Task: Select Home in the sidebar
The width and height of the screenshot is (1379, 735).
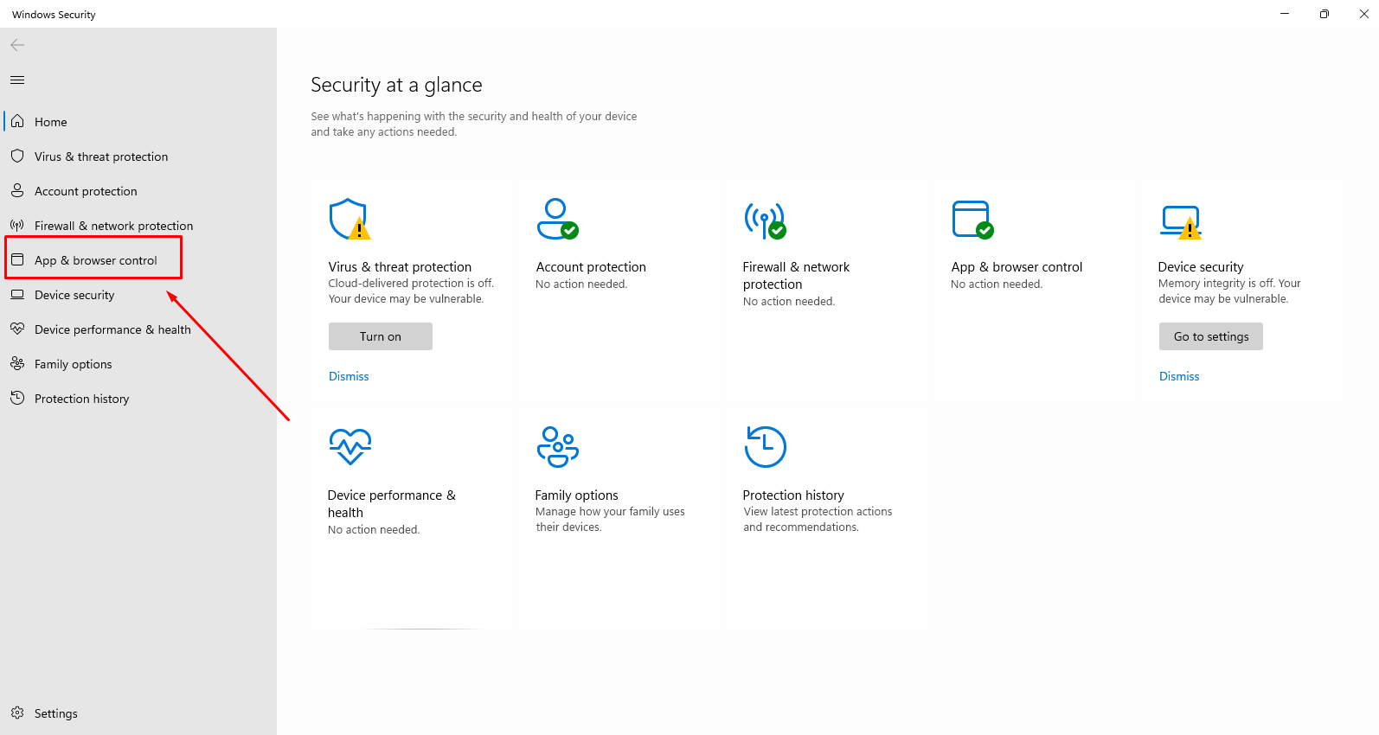Action: [x=50, y=122]
